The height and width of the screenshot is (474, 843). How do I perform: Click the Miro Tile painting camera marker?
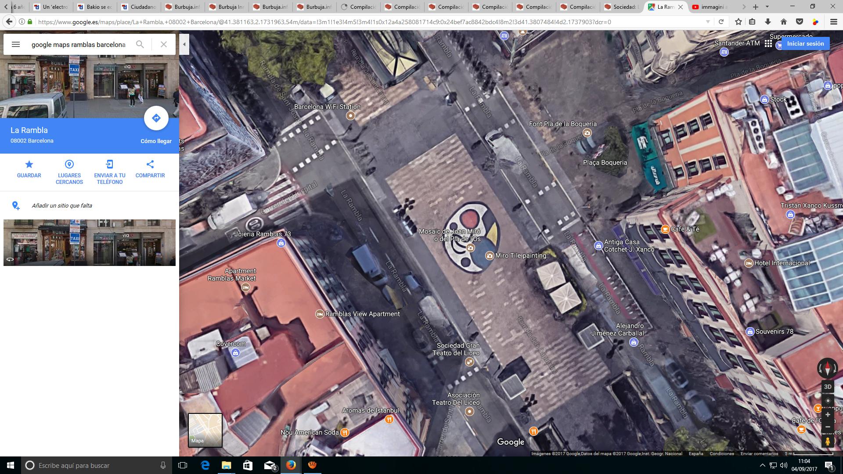tap(490, 255)
